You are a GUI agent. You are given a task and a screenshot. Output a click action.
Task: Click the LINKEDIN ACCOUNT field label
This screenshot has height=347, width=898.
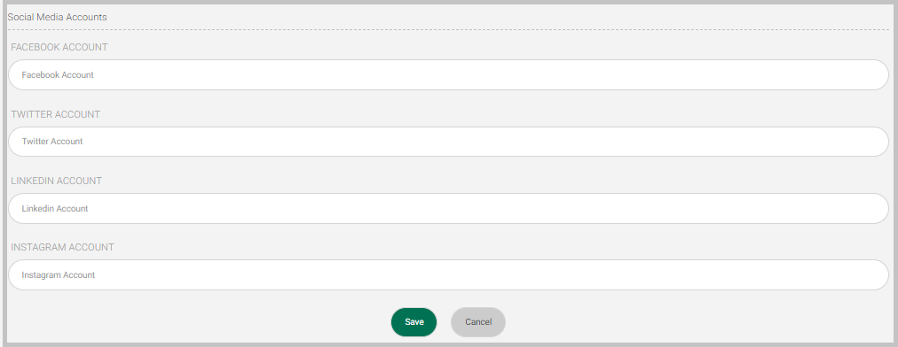56,181
